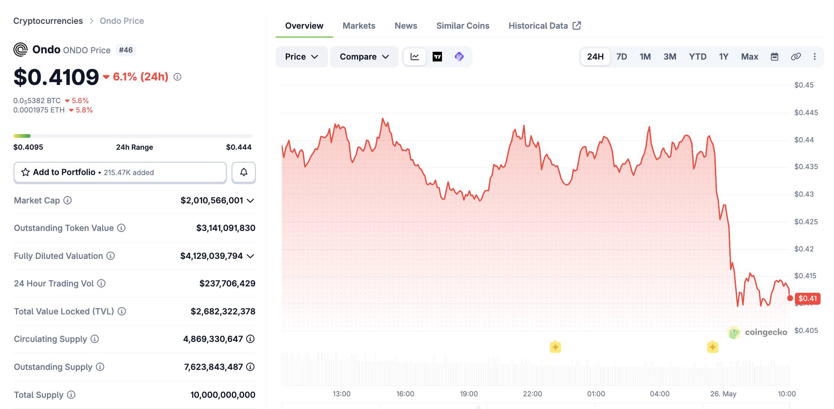
Task: Click the $0.4095 range low value
Action: pyautogui.click(x=28, y=147)
